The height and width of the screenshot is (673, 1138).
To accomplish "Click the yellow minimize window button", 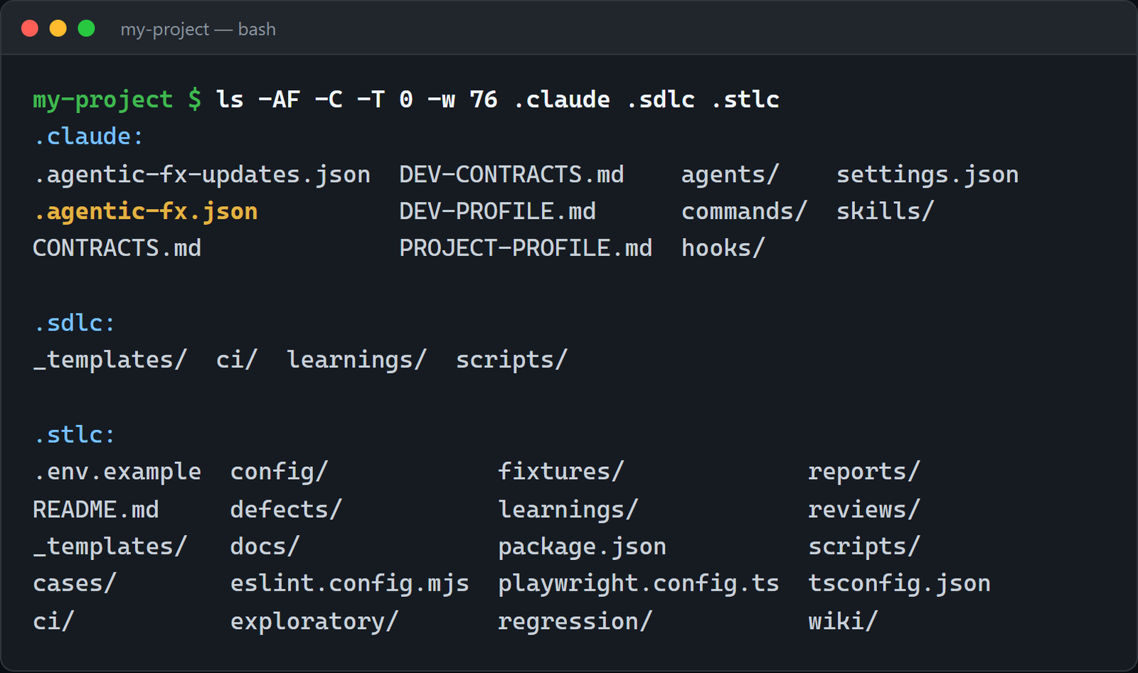I will click(x=58, y=28).
